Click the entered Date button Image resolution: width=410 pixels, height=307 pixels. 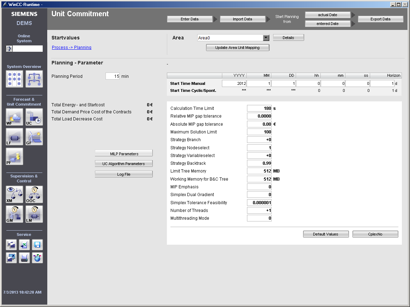[328, 24]
